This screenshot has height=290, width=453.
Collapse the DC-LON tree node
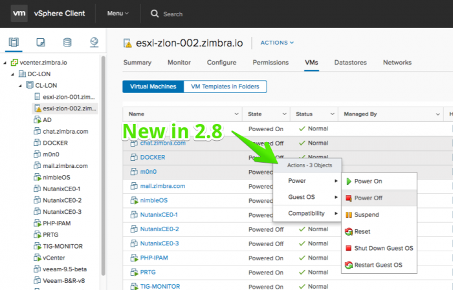tap(13, 74)
